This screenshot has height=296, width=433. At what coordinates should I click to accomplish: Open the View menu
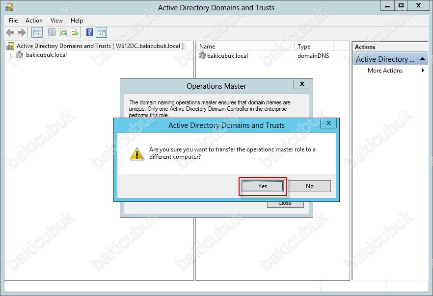[x=56, y=21]
